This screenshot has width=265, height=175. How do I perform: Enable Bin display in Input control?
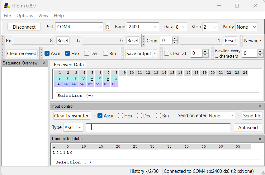pyautogui.click(x=159, y=116)
